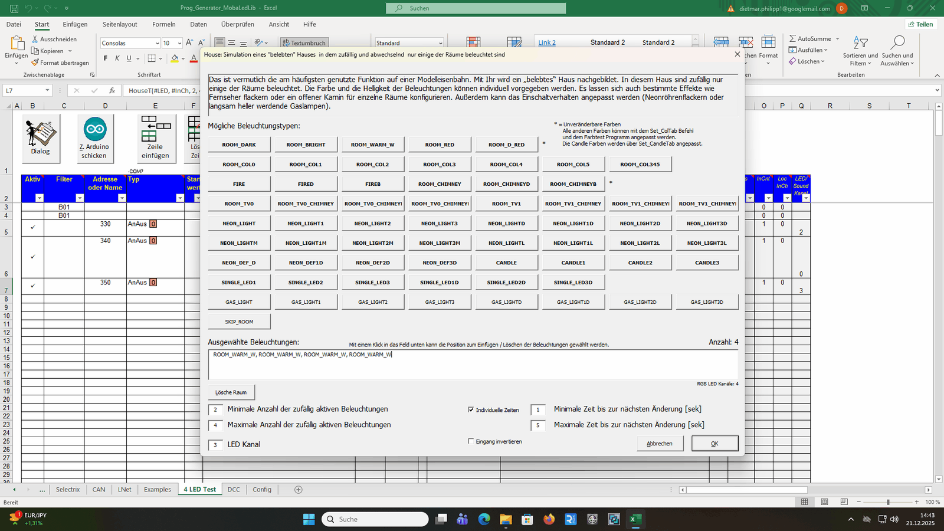The width and height of the screenshot is (944, 531).
Task: Click the Format übertragen paintbrush icon
Action: coord(35,63)
